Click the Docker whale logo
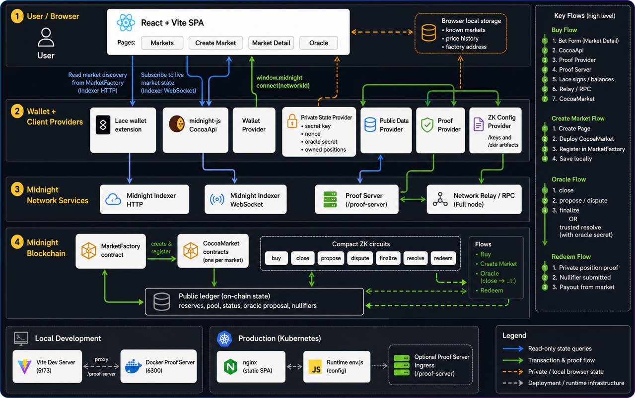 pos(133,366)
